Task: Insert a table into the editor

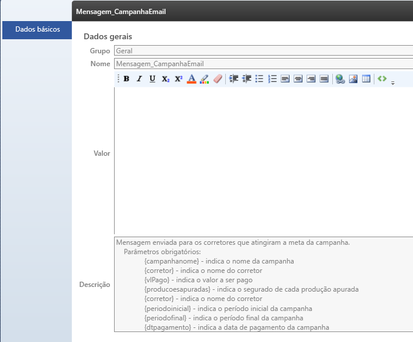Action: coord(366,78)
